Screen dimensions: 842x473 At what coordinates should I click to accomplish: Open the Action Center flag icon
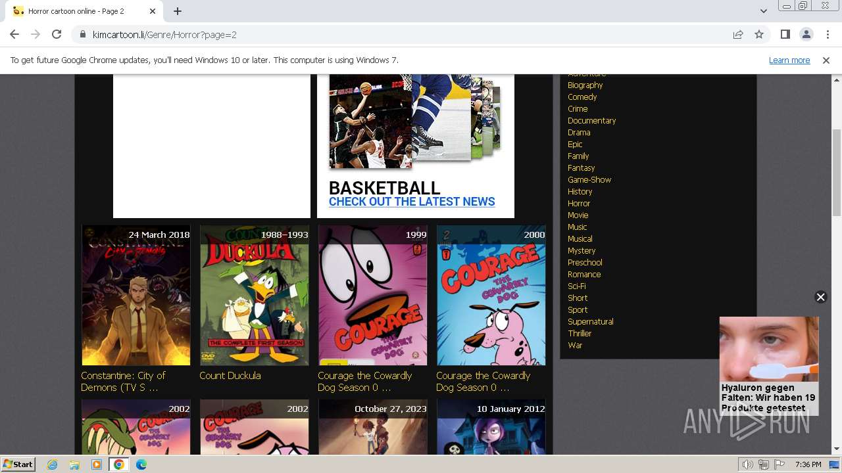tap(780, 464)
